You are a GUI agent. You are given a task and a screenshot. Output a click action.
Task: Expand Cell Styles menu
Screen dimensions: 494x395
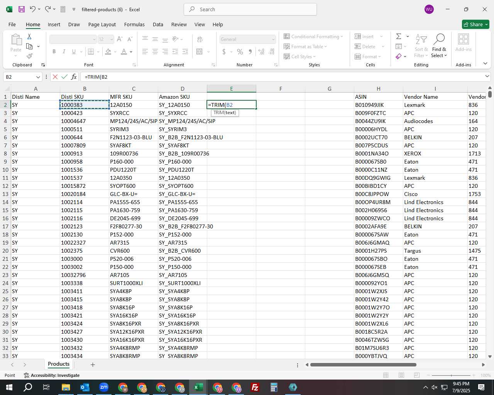[x=300, y=56]
